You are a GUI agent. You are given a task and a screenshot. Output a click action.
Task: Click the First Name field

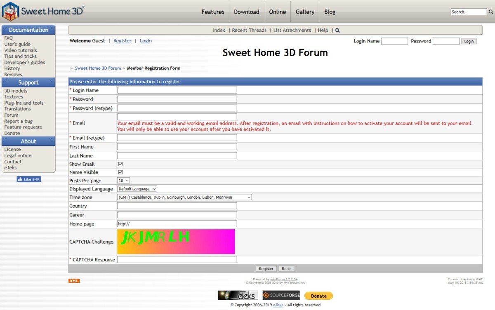177,147
